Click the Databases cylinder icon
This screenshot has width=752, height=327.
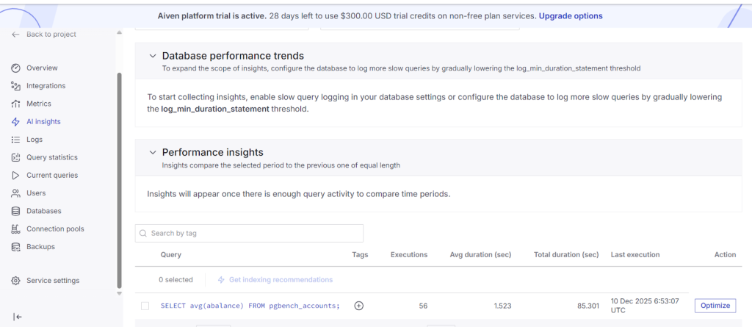[x=15, y=211]
